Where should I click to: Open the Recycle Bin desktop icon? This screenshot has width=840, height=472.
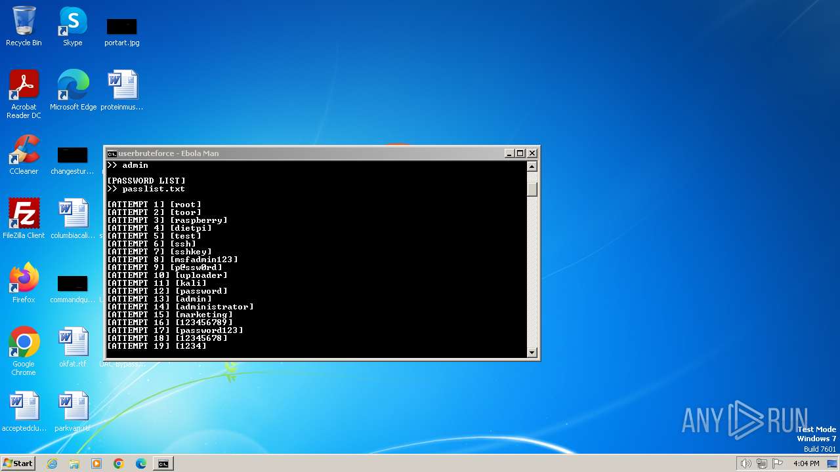pos(24,26)
